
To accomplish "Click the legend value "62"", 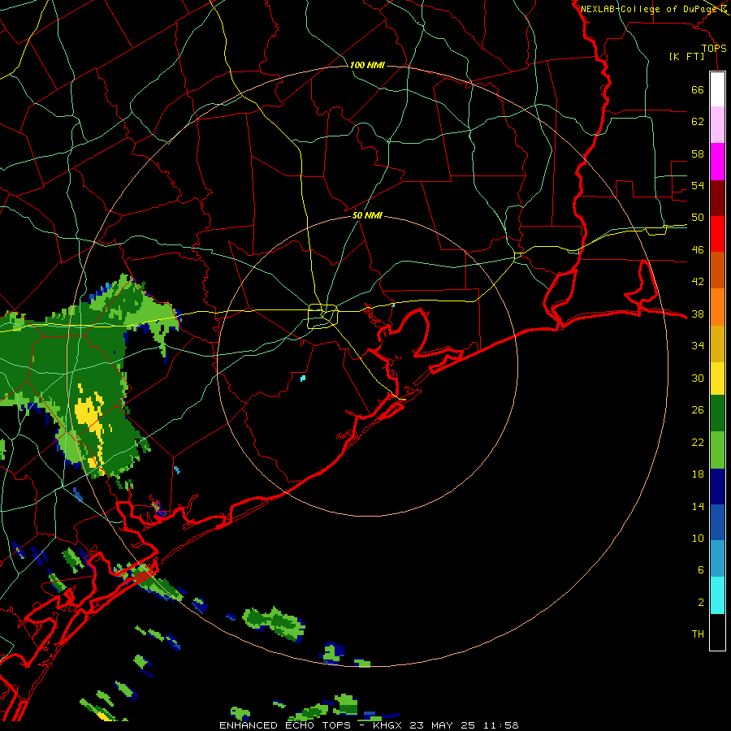I will pyautogui.click(x=698, y=121).
